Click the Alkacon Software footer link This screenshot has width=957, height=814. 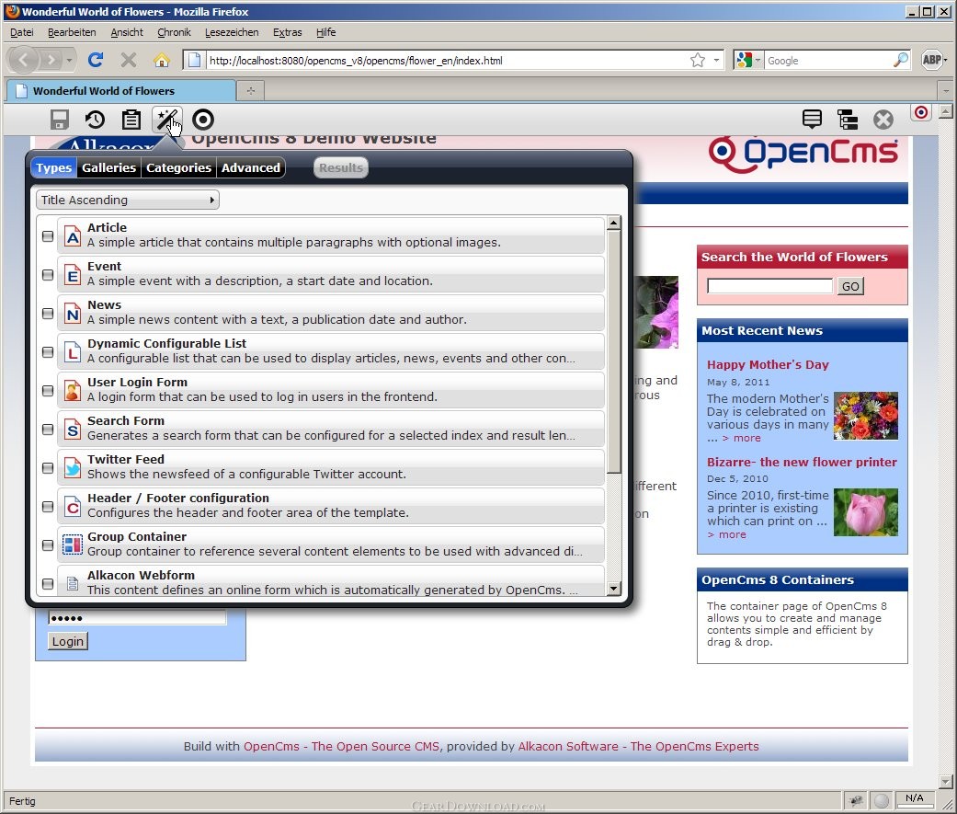(x=638, y=746)
